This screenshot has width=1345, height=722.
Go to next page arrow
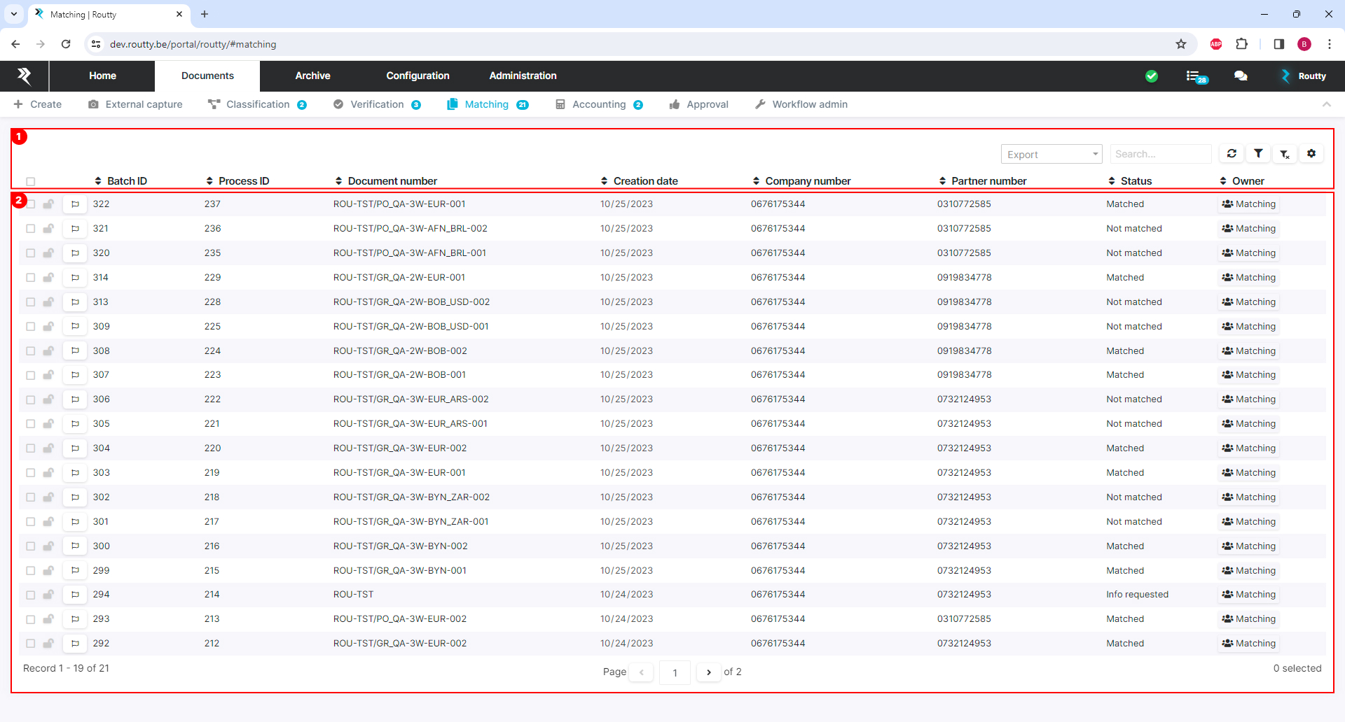pos(709,672)
